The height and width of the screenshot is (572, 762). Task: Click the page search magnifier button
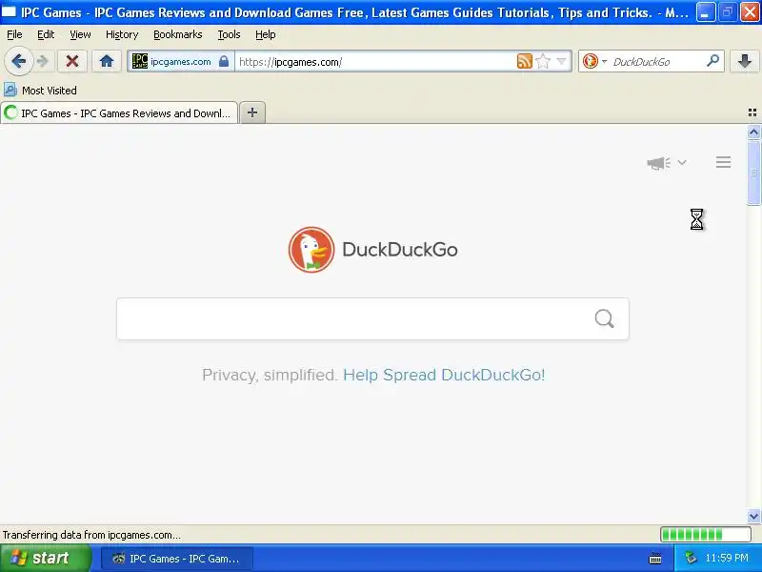click(604, 319)
